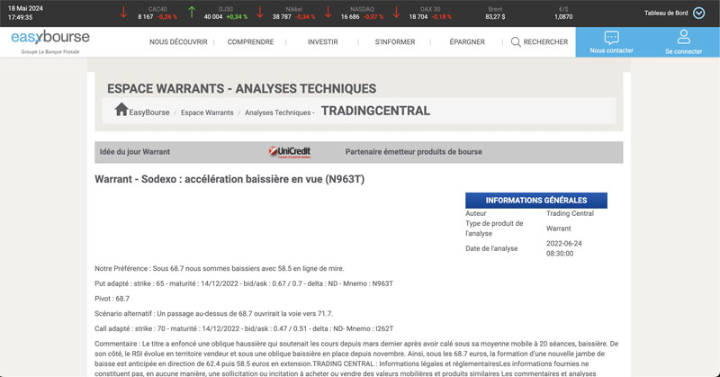Click the analysis date 2022-06-24

point(564,243)
